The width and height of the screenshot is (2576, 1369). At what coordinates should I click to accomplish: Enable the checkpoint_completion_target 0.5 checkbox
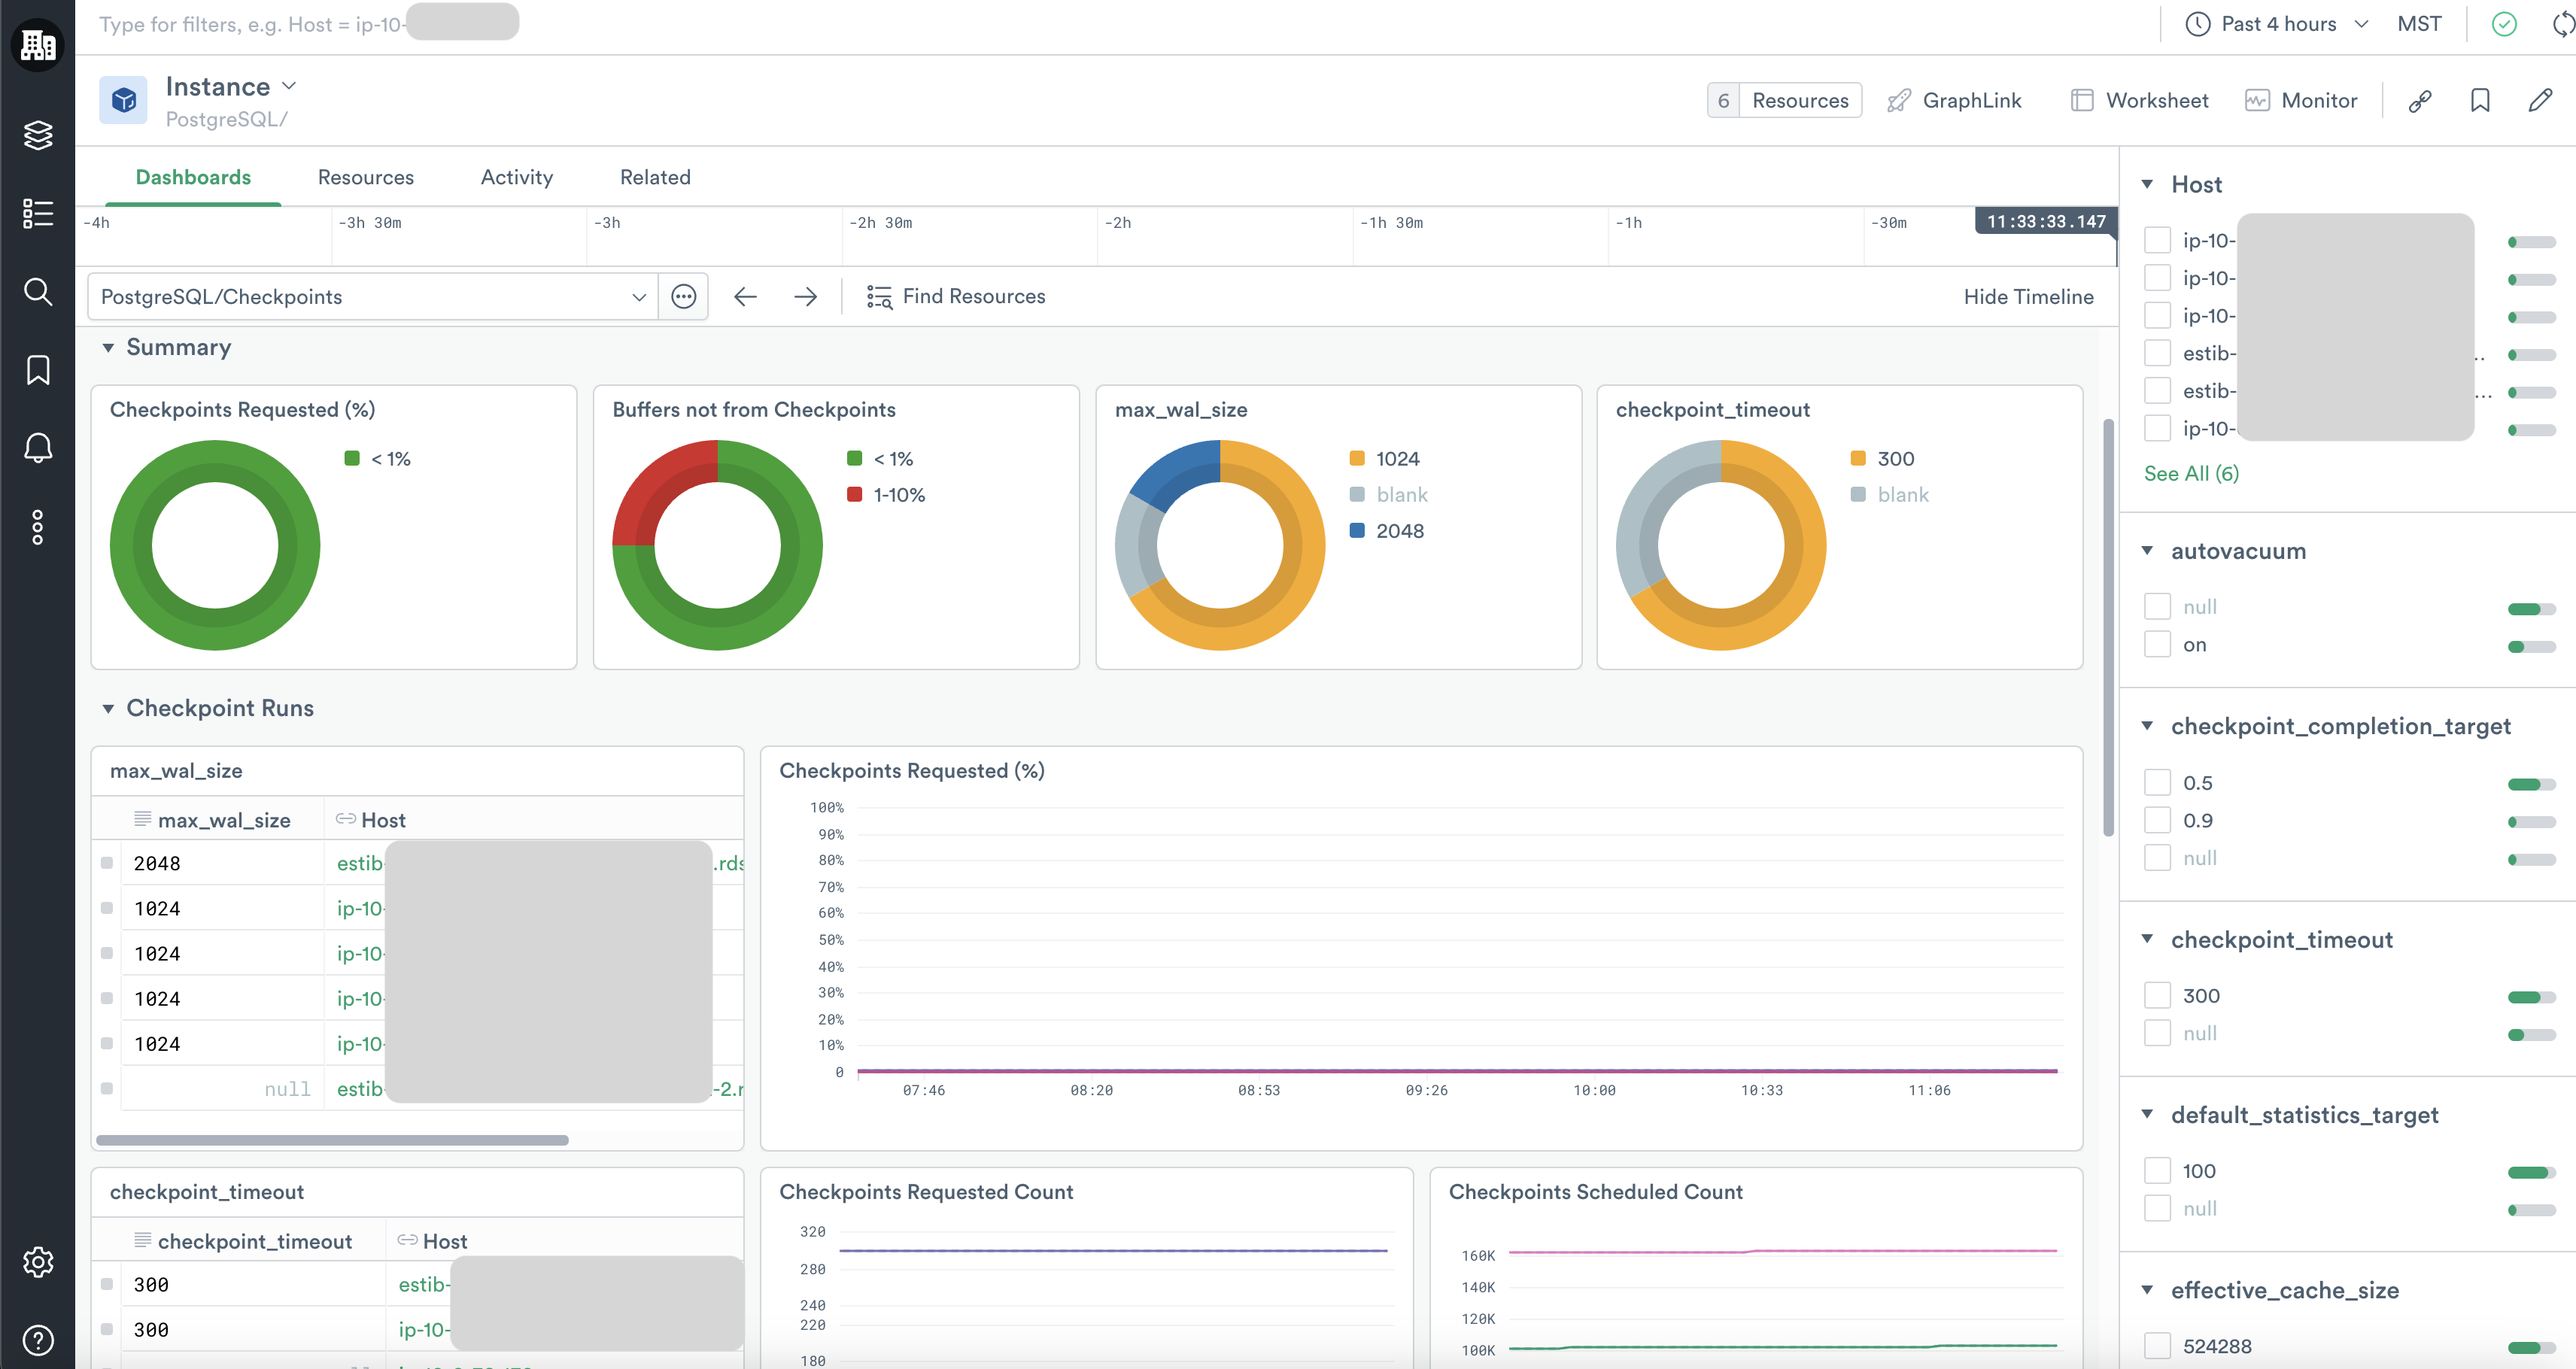pyautogui.click(x=2157, y=783)
